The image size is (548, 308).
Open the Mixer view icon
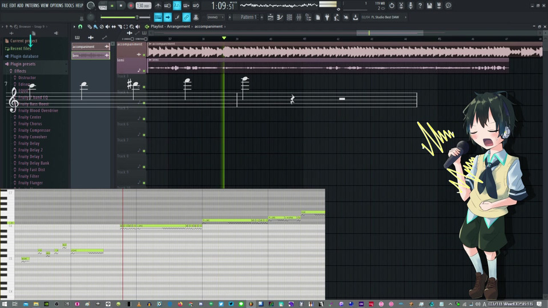tap(299, 17)
